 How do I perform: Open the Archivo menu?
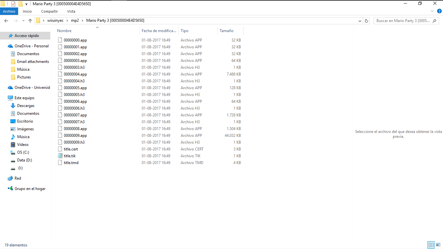click(x=9, y=11)
